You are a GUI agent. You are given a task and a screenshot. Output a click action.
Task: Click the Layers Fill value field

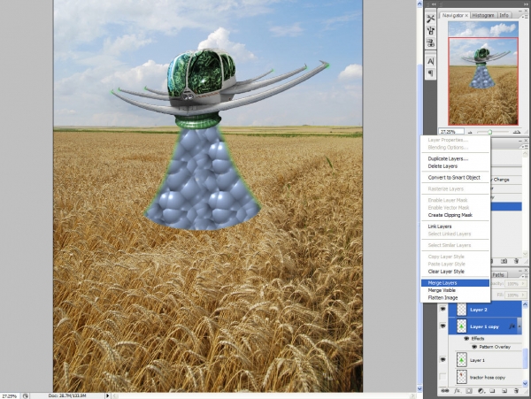[512, 295]
